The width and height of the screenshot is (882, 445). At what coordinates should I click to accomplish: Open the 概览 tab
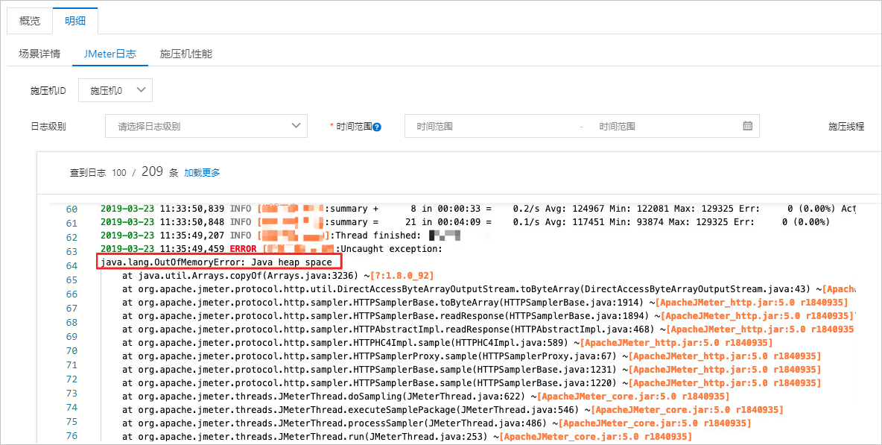pos(30,22)
